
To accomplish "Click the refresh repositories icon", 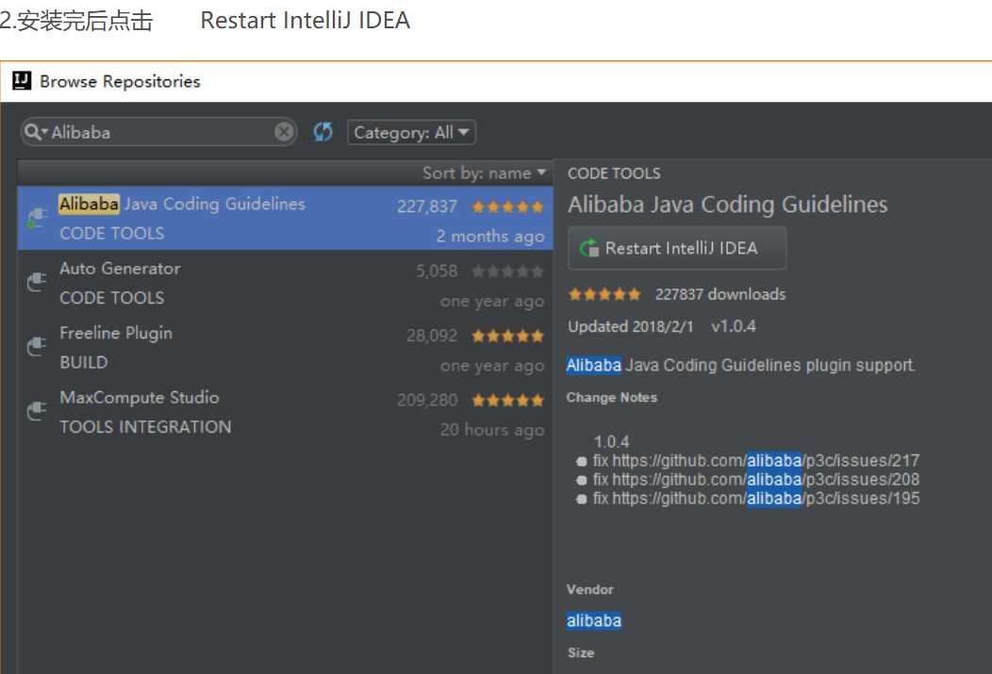I will tap(322, 132).
